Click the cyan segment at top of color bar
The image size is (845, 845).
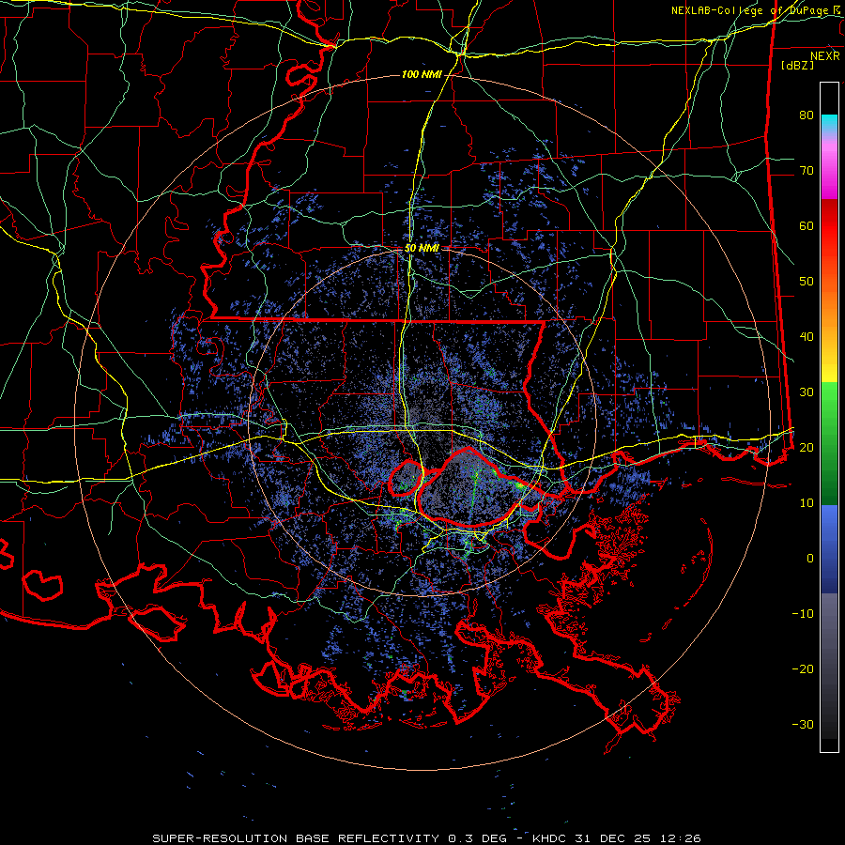point(829,124)
